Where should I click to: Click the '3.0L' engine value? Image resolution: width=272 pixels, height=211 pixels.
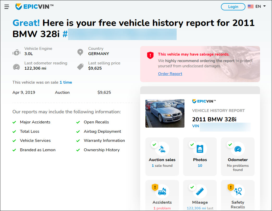(29, 54)
